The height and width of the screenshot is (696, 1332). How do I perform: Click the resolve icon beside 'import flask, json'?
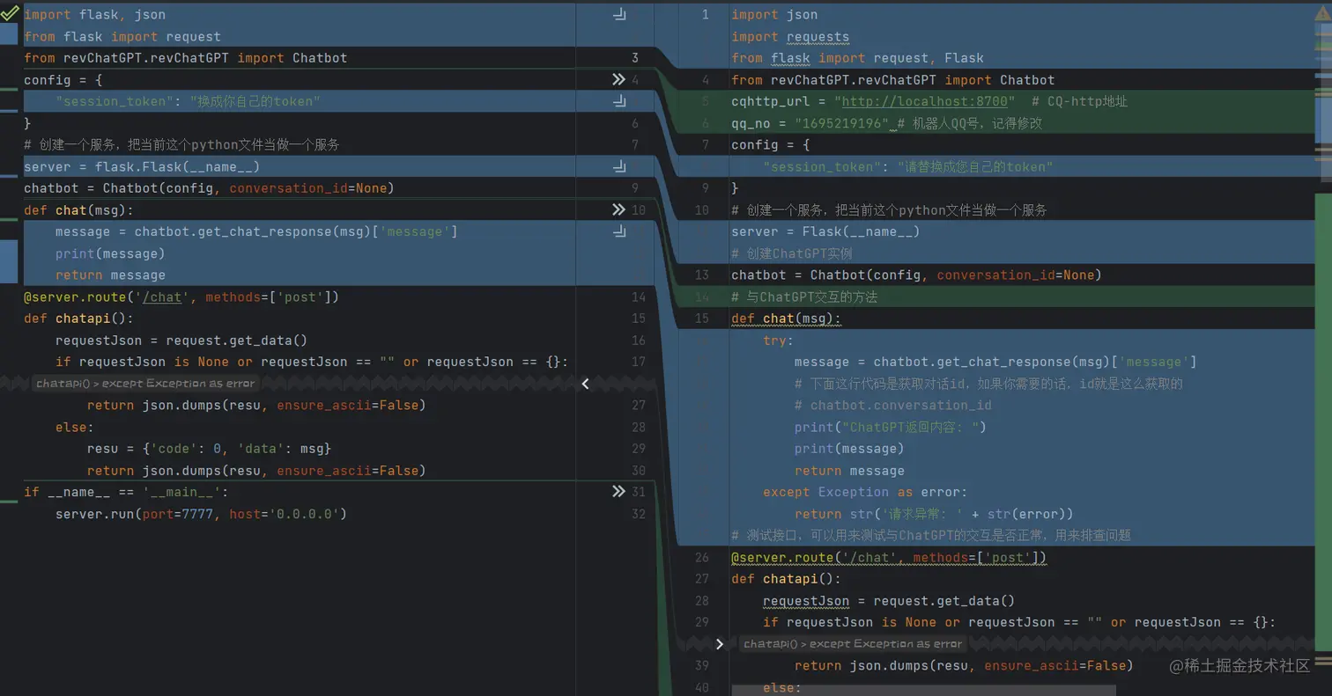pos(619,14)
